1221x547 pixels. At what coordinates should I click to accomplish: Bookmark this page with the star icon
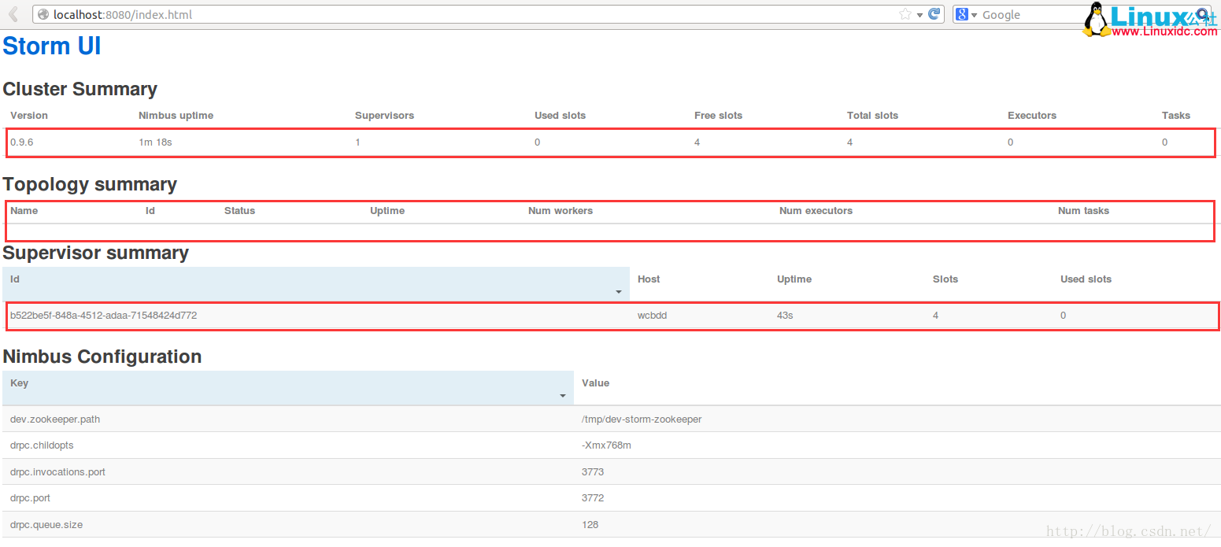click(905, 14)
